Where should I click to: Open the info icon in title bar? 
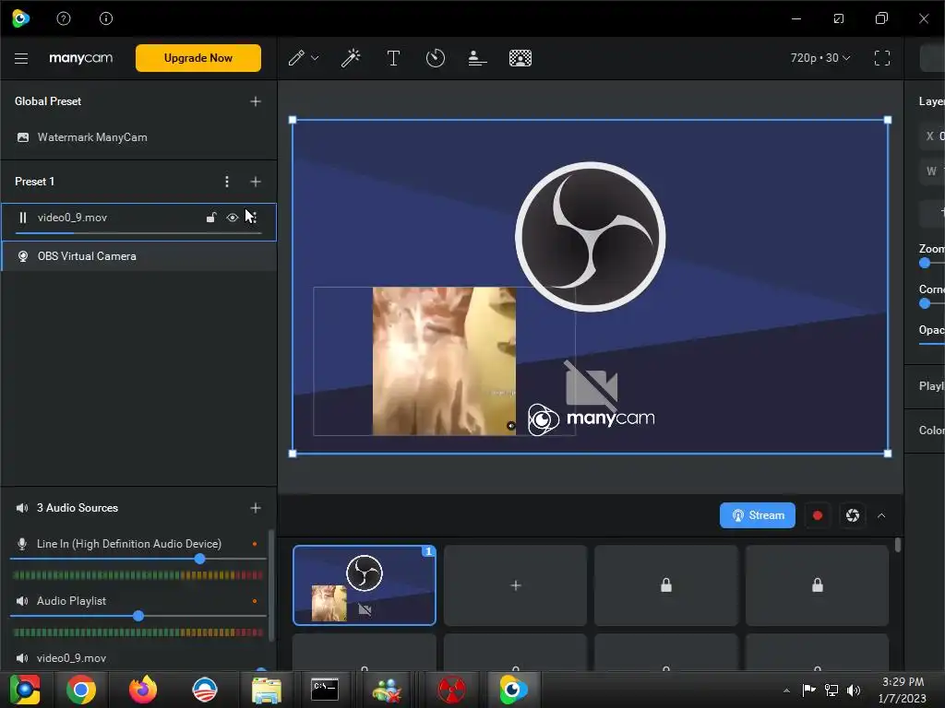tap(106, 18)
